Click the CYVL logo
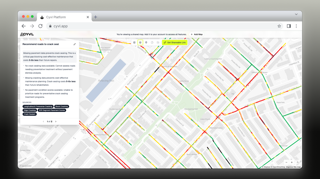320x179 pixels. tap(27, 34)
